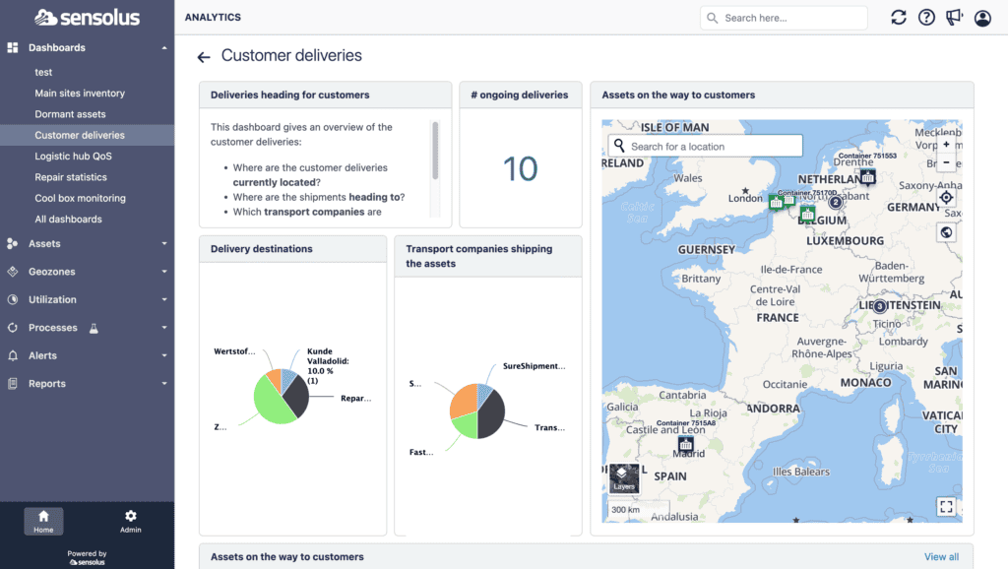Screen dimensions: 1008x569
Task: Zoom in on the map
Action: [946, 145]
